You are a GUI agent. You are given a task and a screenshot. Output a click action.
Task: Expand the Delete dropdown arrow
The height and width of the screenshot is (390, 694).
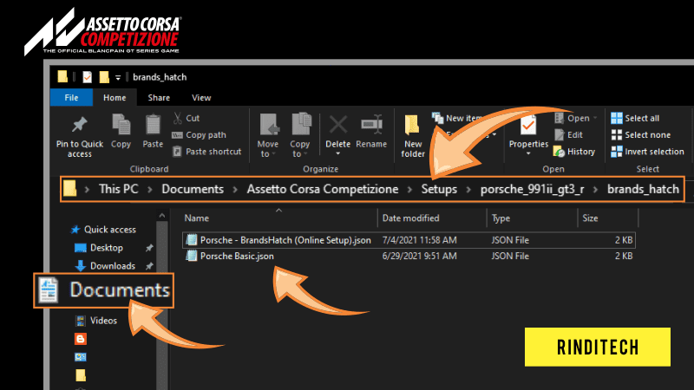click(338, 154)
